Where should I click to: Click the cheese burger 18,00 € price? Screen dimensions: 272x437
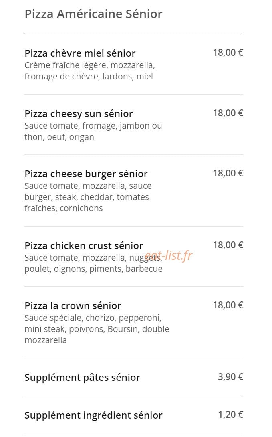[228, 173]
